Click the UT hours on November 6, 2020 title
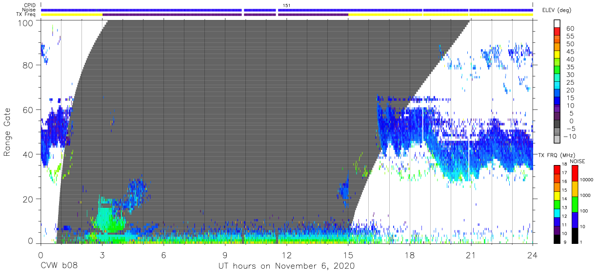 [x=286, y=266]
